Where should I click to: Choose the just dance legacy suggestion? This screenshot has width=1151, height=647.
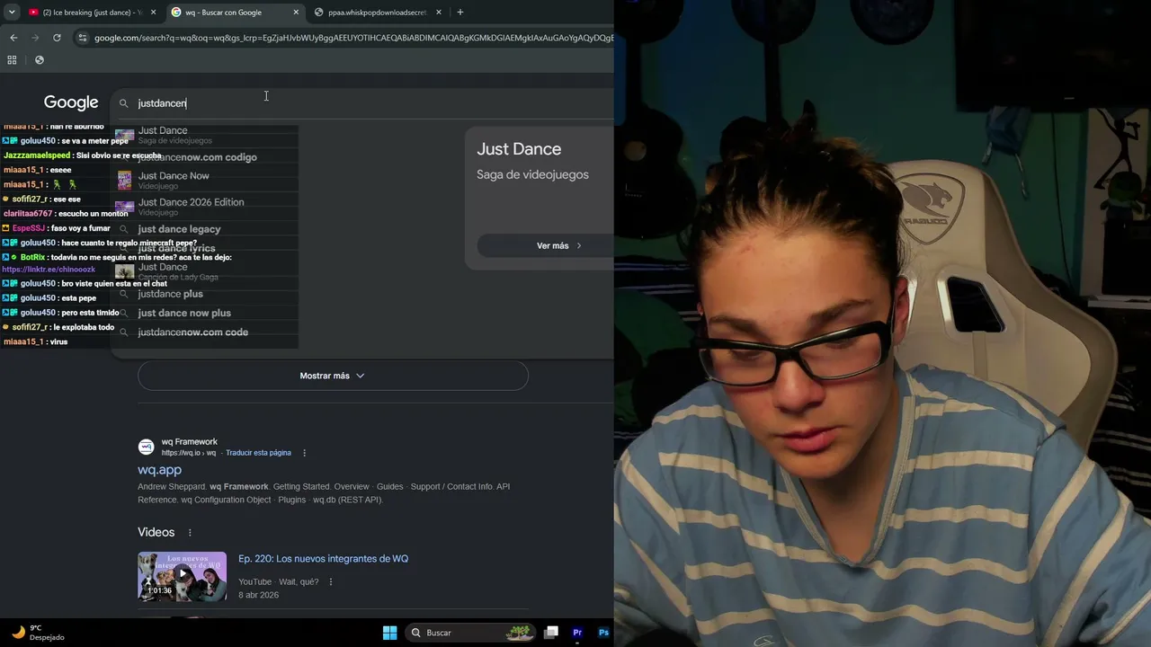pyautogui.click(x=205, y=229)
